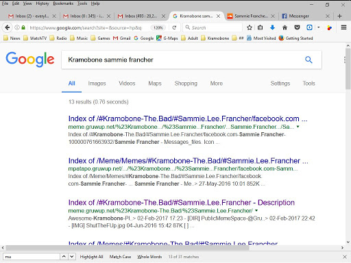Open the Bookmarks menu

[63, 3]
